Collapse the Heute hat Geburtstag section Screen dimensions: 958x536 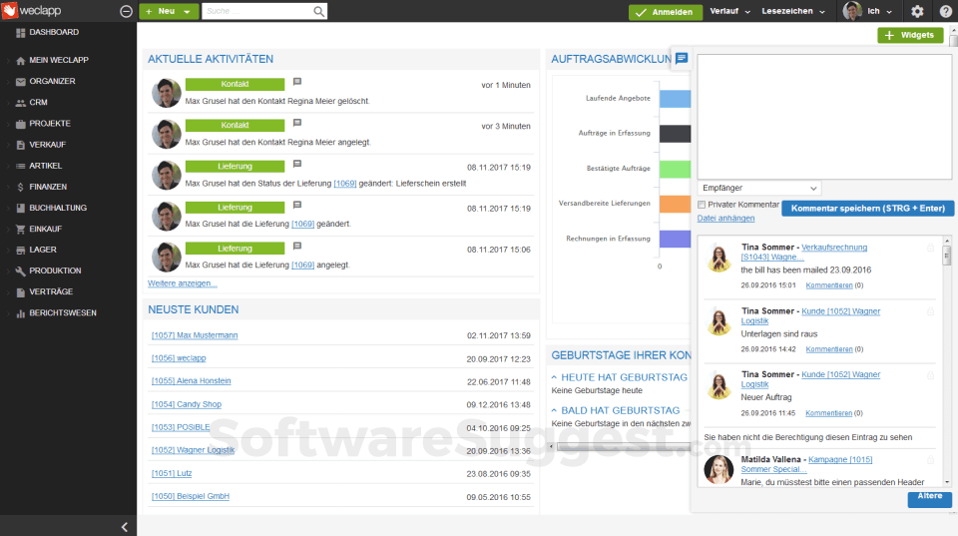click(x=554, y=377)
